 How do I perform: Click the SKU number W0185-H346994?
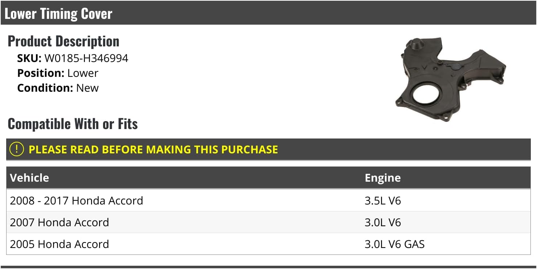pos(86,58)
